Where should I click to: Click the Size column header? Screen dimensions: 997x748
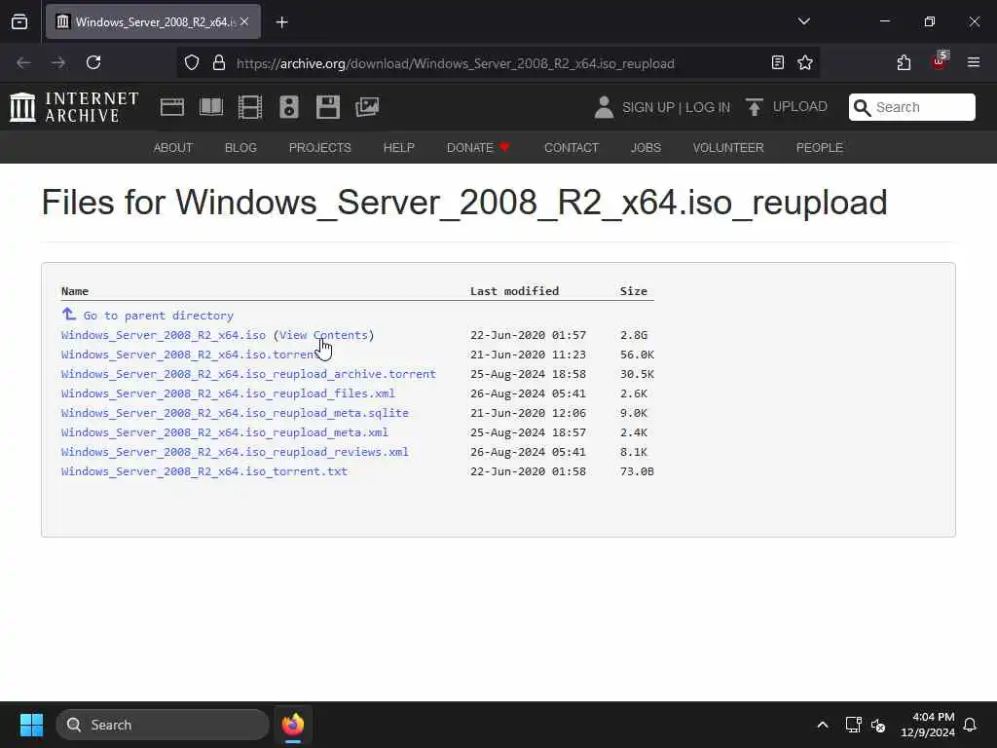click(x=634, y=291)
